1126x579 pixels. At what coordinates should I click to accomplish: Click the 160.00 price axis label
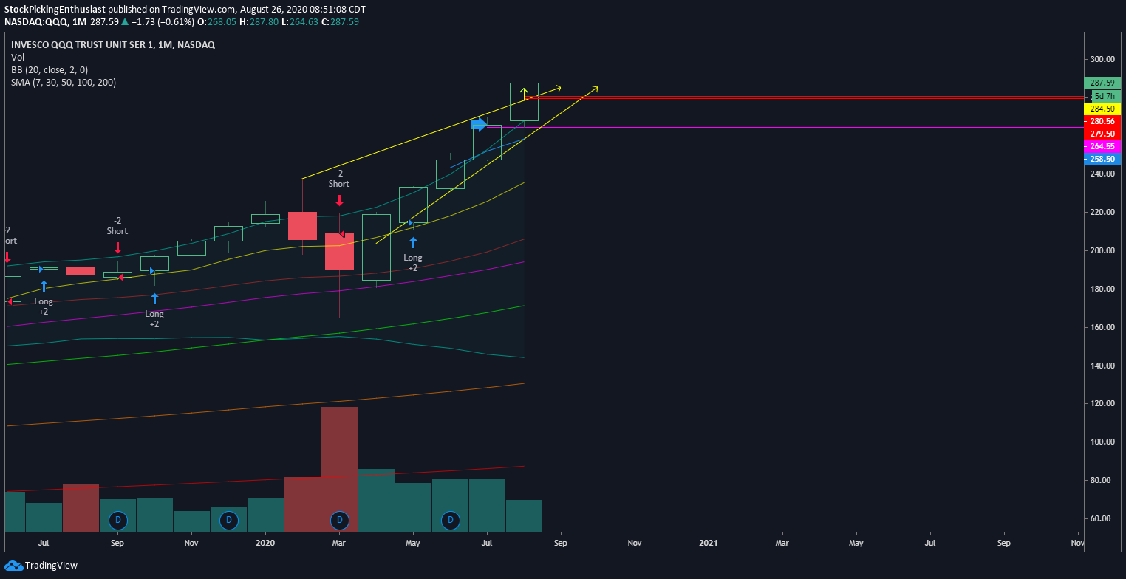1102,327
